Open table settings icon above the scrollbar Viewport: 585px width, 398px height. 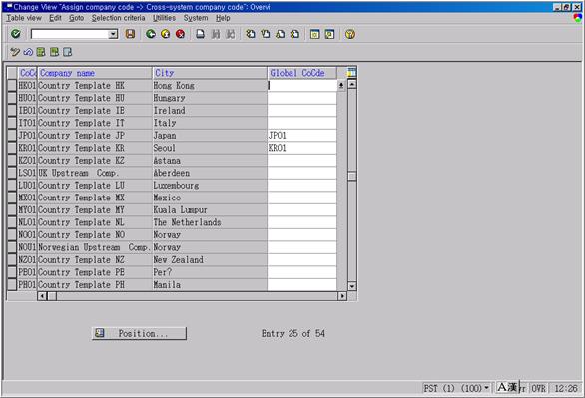[351, 72]
